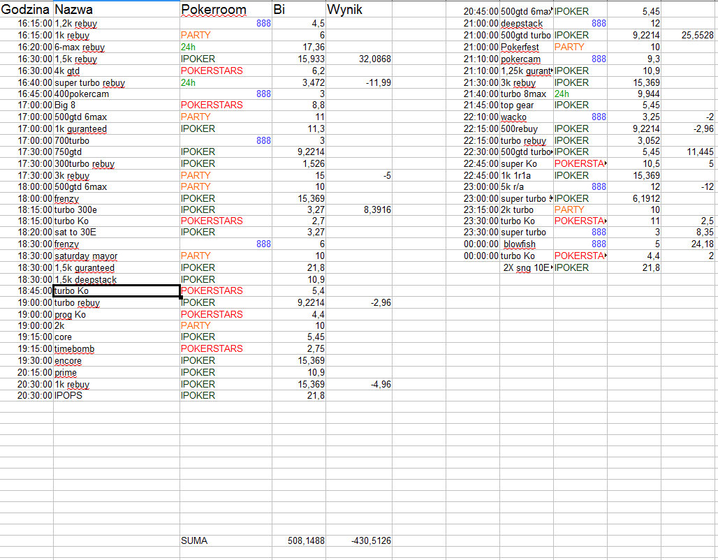Click the 24h pokerroom cell for 6-max rebuy

click(226, 47)
